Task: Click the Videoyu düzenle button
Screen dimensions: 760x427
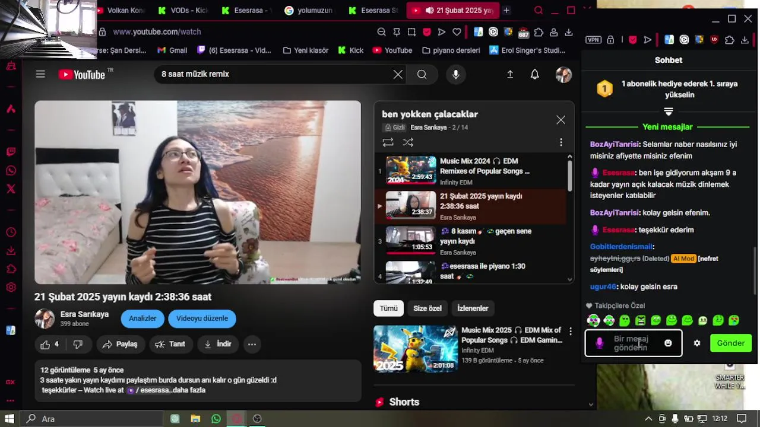Action: (x=202, y=318)
